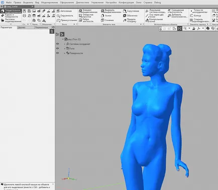This screenshot has height=190, width=218.
Task: Open the Элементы каркаса group dropdown arrow
Action: tap(207, 24)
